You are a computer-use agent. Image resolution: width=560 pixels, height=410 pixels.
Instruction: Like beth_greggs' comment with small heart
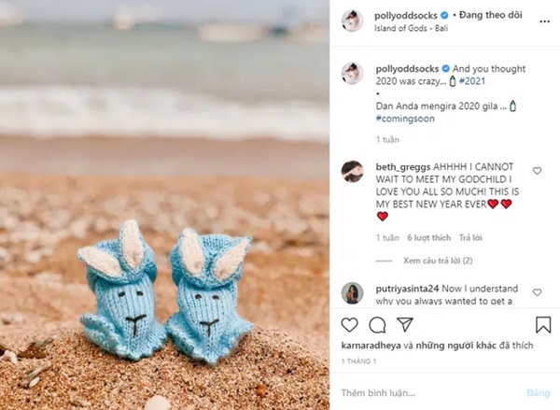[x=537, y=171]
